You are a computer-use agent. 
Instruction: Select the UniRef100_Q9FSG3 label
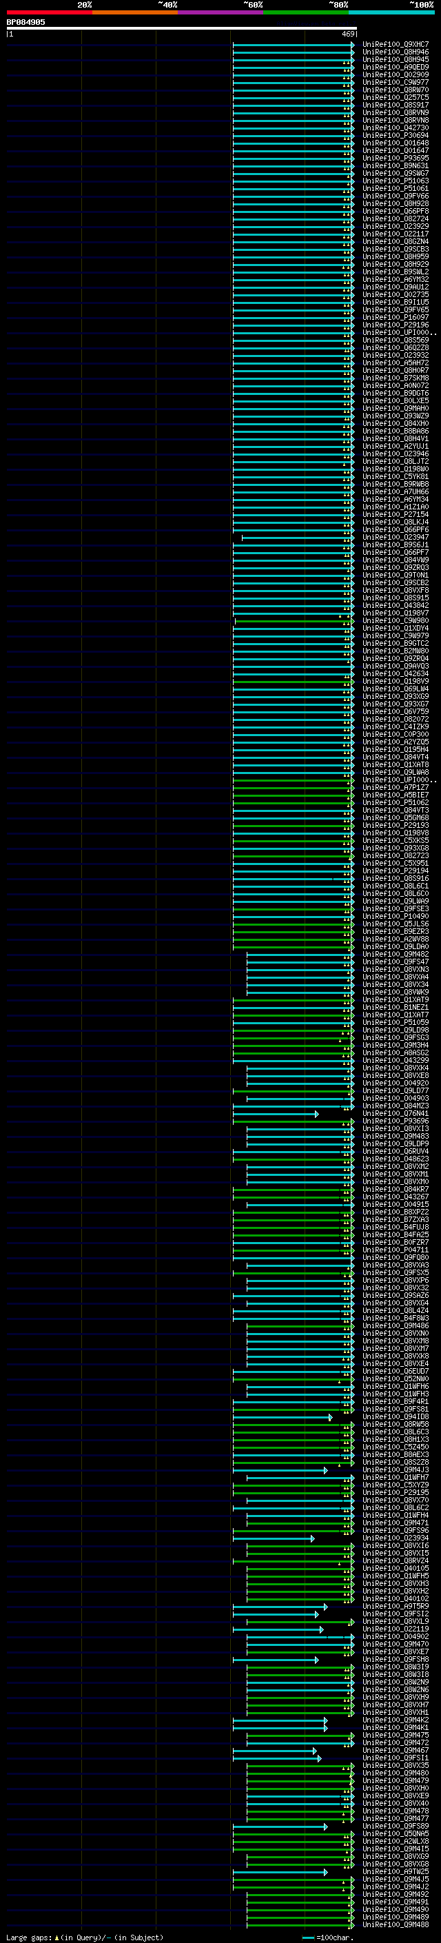(x=396, y=1037)
